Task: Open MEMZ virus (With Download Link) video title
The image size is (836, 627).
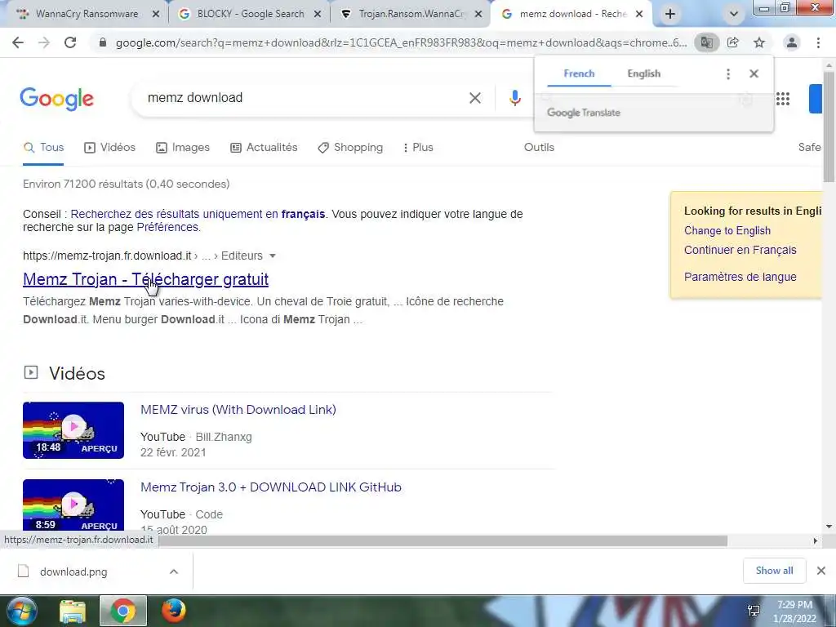Action: tap(238, 410)
